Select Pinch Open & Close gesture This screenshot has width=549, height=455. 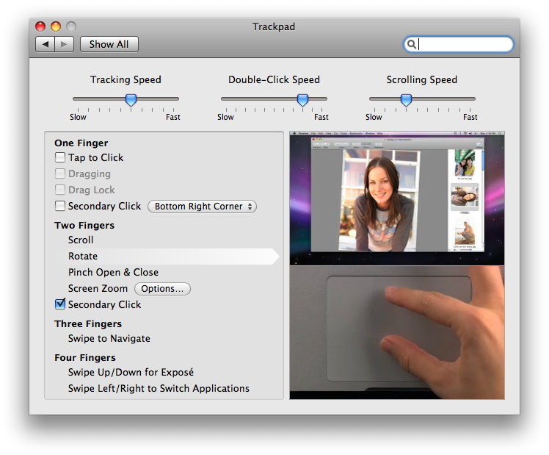(x=113, y=273)
